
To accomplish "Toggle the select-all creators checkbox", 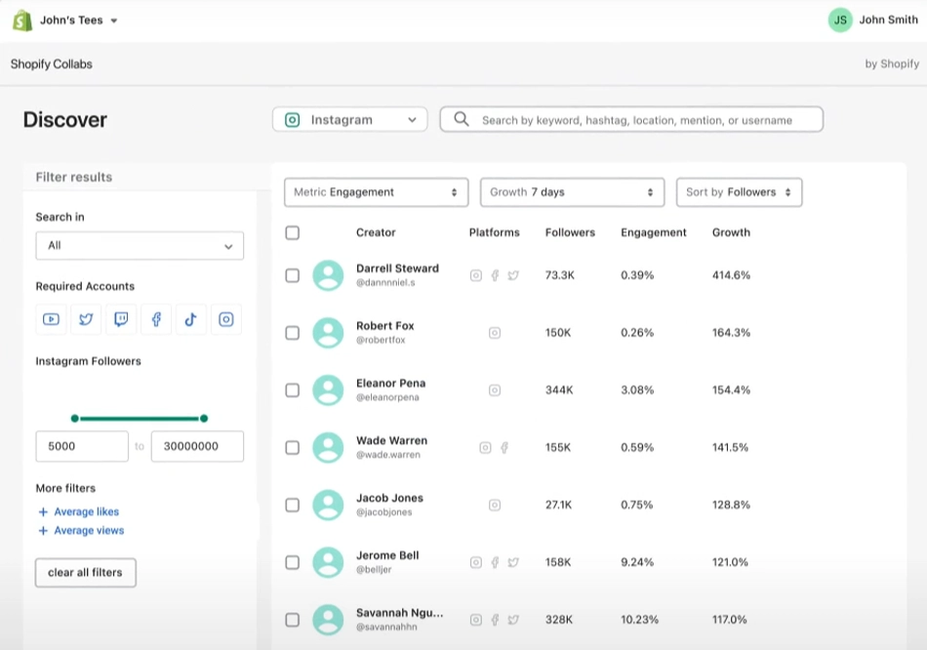I will click(x=292, y=232).
